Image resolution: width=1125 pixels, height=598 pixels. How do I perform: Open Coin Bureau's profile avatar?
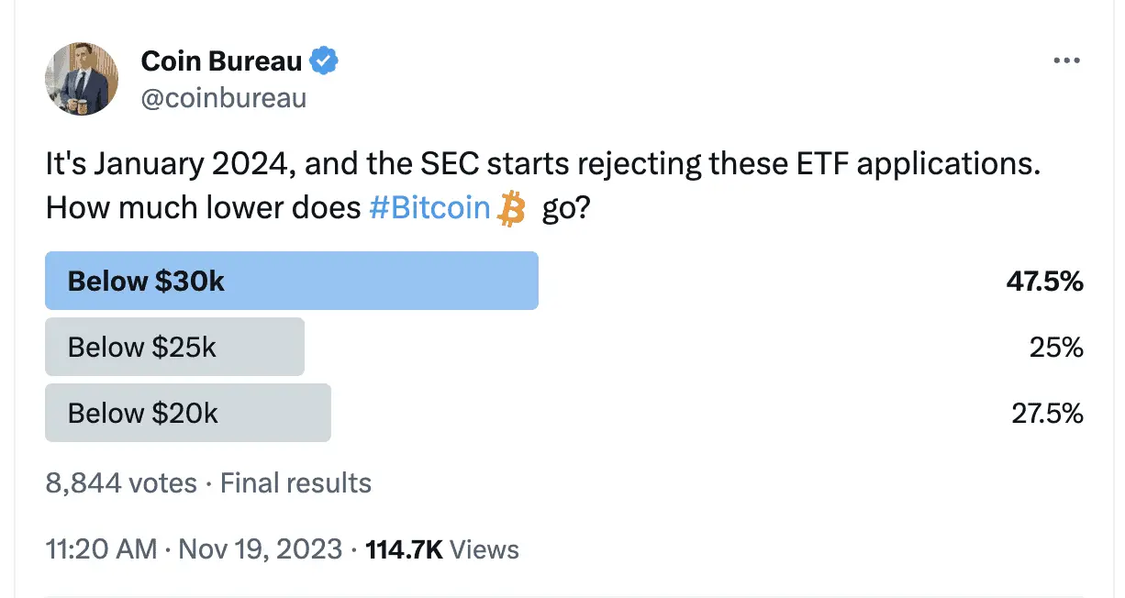coord(82,79)
